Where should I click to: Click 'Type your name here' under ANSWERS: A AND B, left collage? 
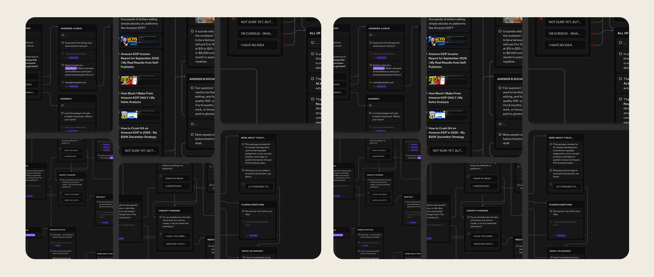click(x=78, y=55)
